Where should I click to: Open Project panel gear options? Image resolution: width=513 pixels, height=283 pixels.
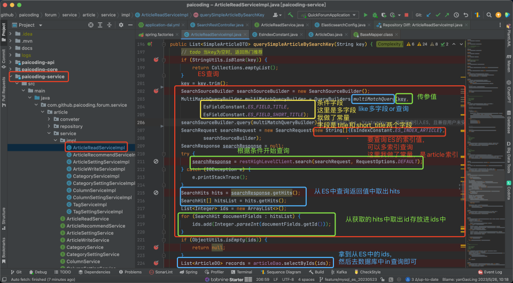click(x=121, y=25)
